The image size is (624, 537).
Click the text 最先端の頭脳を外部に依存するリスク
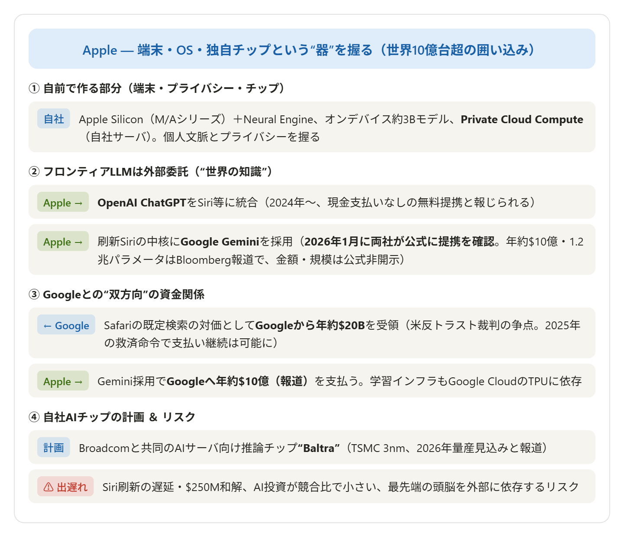484,487
